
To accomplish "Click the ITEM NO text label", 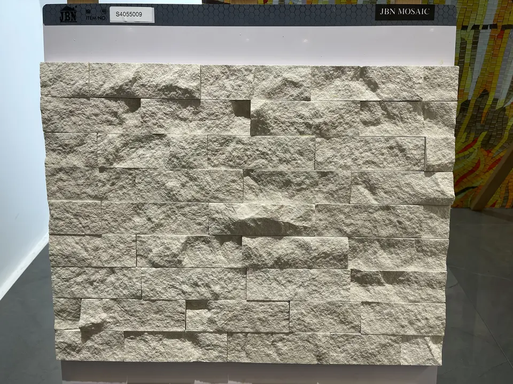I will point(96,18).
